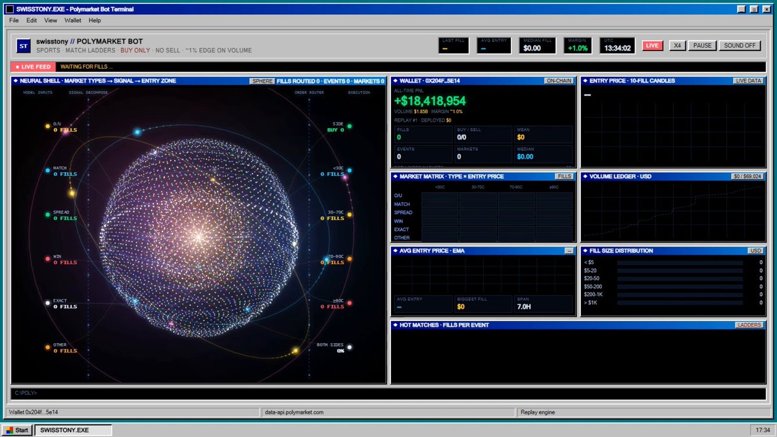Click FILLS button on Market Matrix panel
The width and height of the screenshot is (777, 437).
pyautogui.click(x=564, y=176)
